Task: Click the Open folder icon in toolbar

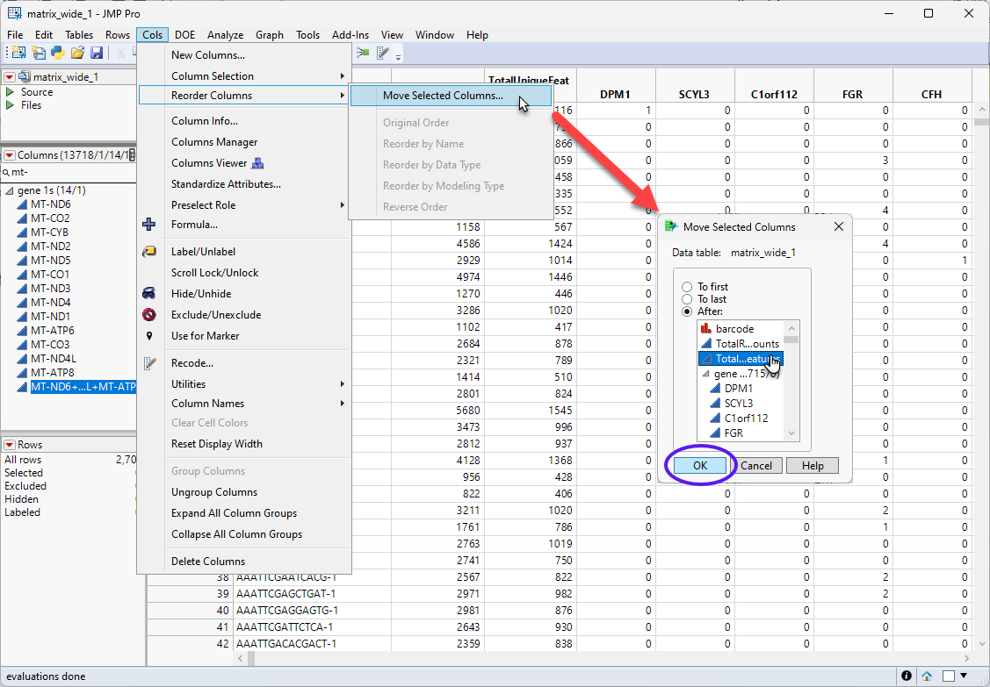Action: (77, 54)
